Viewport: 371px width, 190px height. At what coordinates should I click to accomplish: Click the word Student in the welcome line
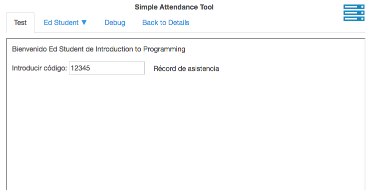pos(68,49)
